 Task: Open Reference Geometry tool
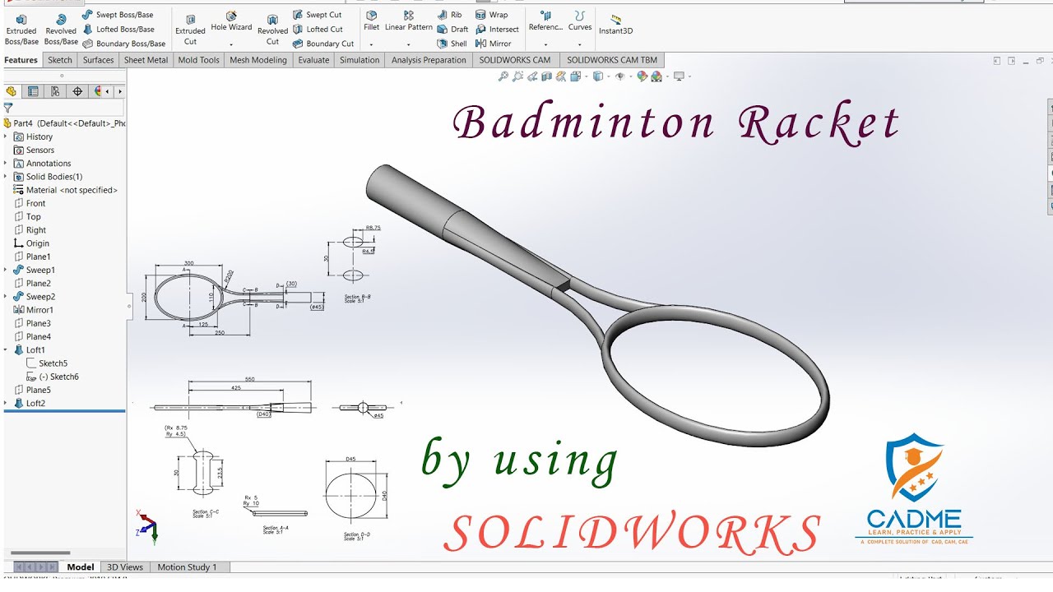tap(545, 21)
